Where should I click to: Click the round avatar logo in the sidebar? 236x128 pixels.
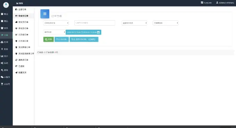pos(6,5)
